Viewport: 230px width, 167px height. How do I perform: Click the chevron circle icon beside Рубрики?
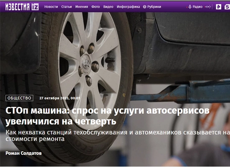(x=145, y=7)
